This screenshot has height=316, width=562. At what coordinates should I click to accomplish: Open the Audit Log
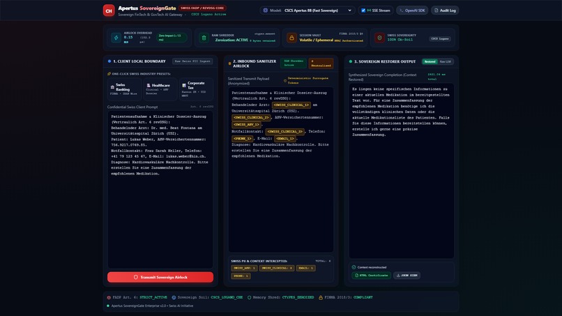coord(445,10)
